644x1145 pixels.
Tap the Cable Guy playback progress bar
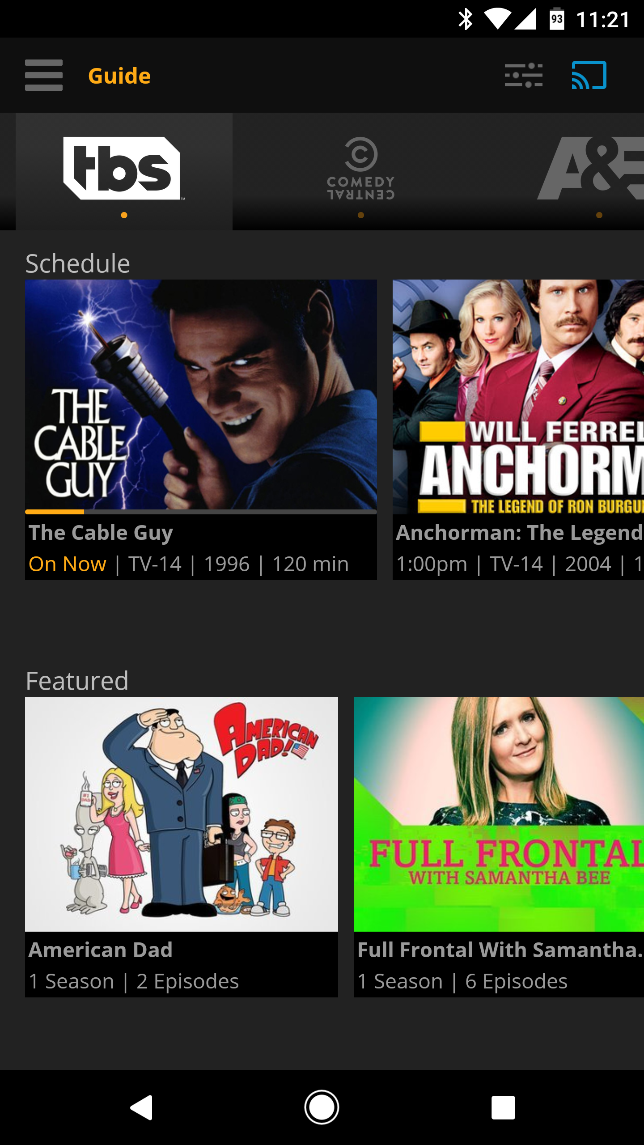(201, 512)
